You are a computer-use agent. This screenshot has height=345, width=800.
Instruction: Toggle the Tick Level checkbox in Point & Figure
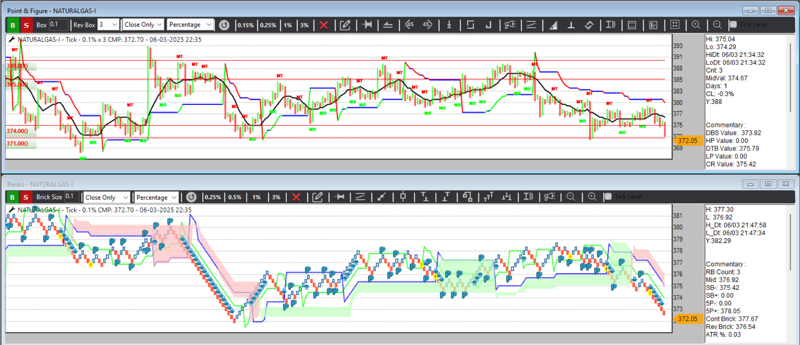coord(733,25)
